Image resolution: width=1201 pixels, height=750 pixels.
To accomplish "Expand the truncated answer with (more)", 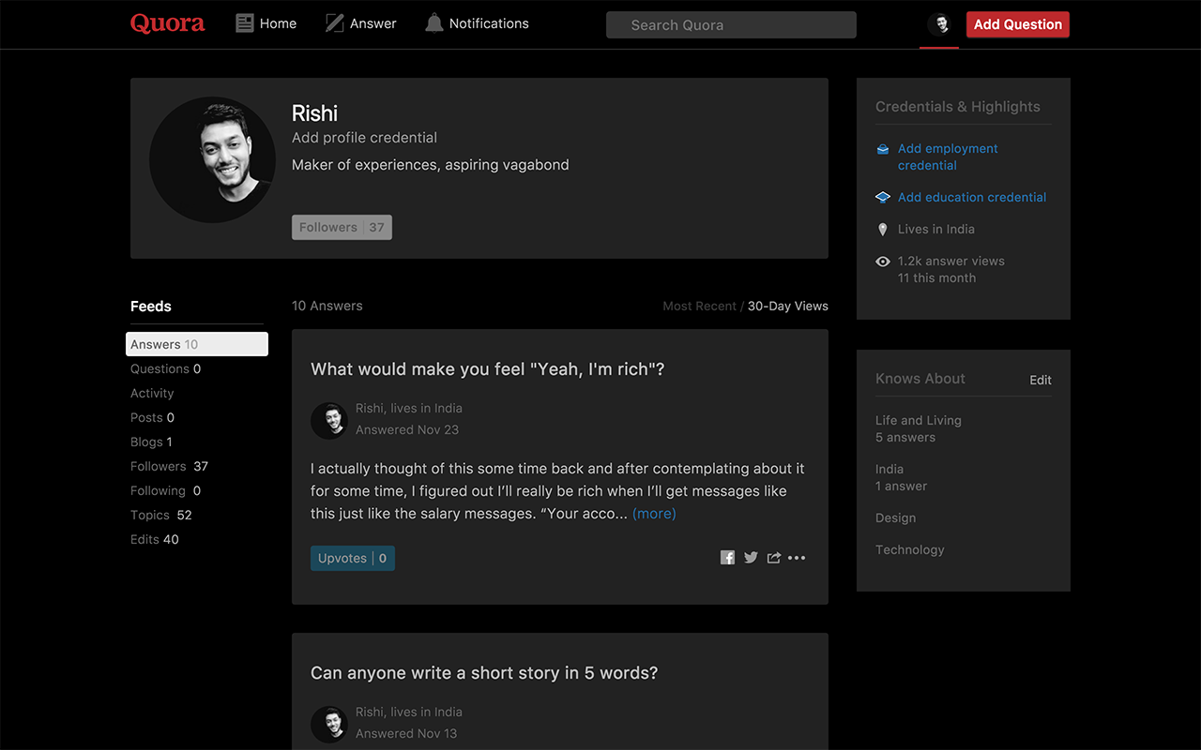I will click(x=654, y=513).
